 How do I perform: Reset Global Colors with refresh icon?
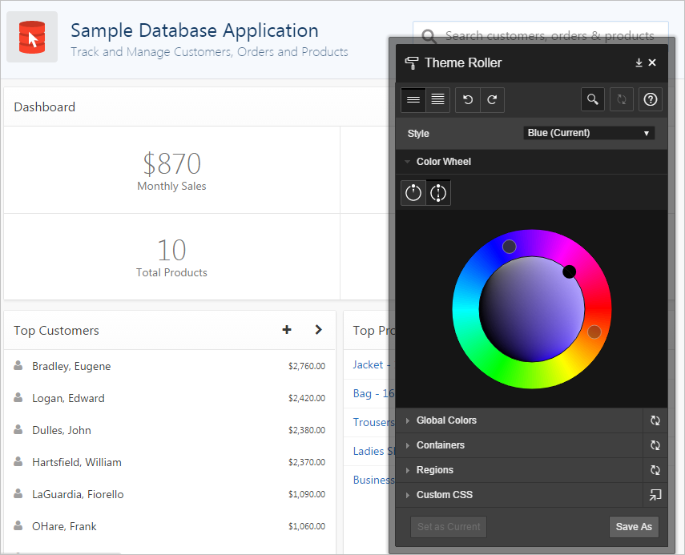coord(655,420)
